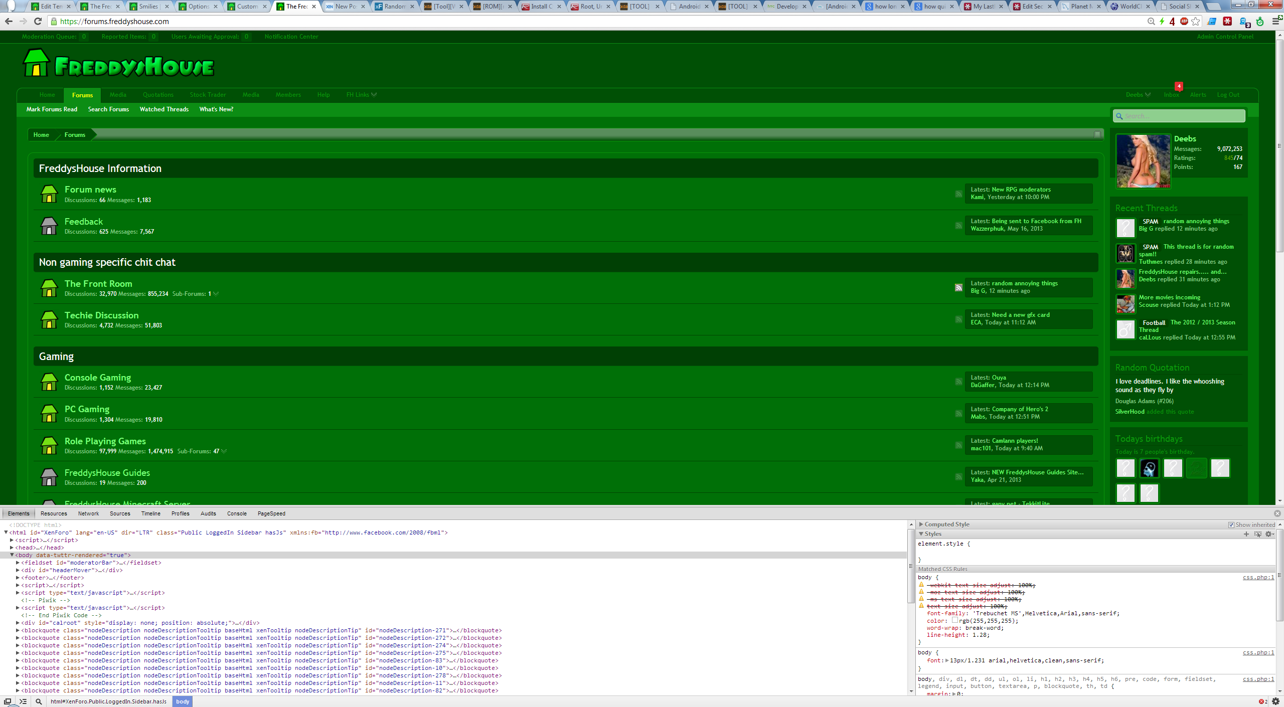Click the Ghostery extension icon
Viewport: 1284px width, 707px height.
(1245, 22)
